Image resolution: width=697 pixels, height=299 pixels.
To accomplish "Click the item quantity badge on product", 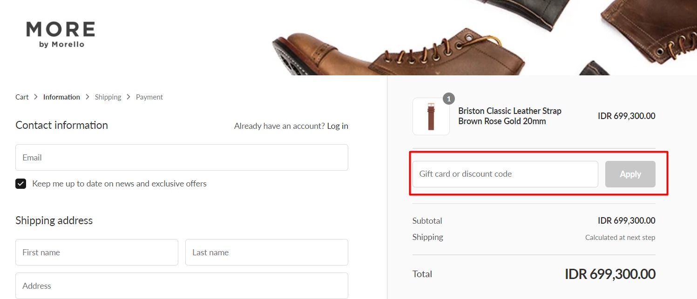I will point(448,99).
